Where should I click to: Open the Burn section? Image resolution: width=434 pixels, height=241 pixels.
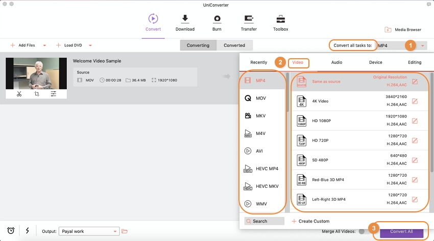[x=216, y=22]
